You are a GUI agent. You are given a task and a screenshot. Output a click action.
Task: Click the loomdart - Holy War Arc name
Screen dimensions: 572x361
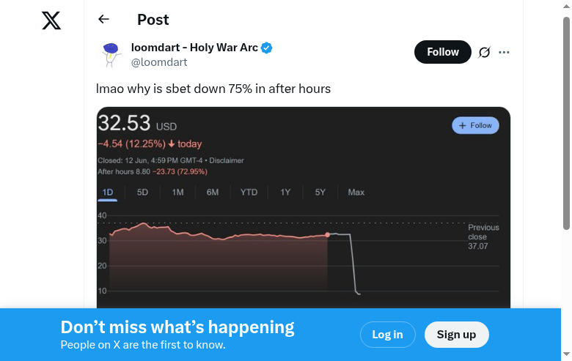coord(194,48)
